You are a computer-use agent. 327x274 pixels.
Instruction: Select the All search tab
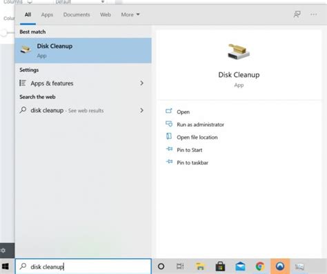(28, 14)
